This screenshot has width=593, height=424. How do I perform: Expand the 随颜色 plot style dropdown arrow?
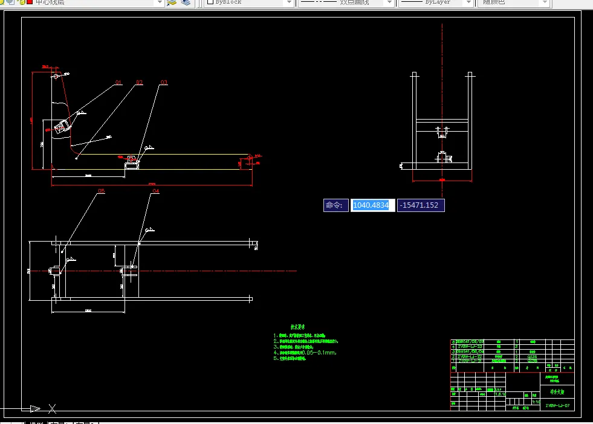coord(545,2)
